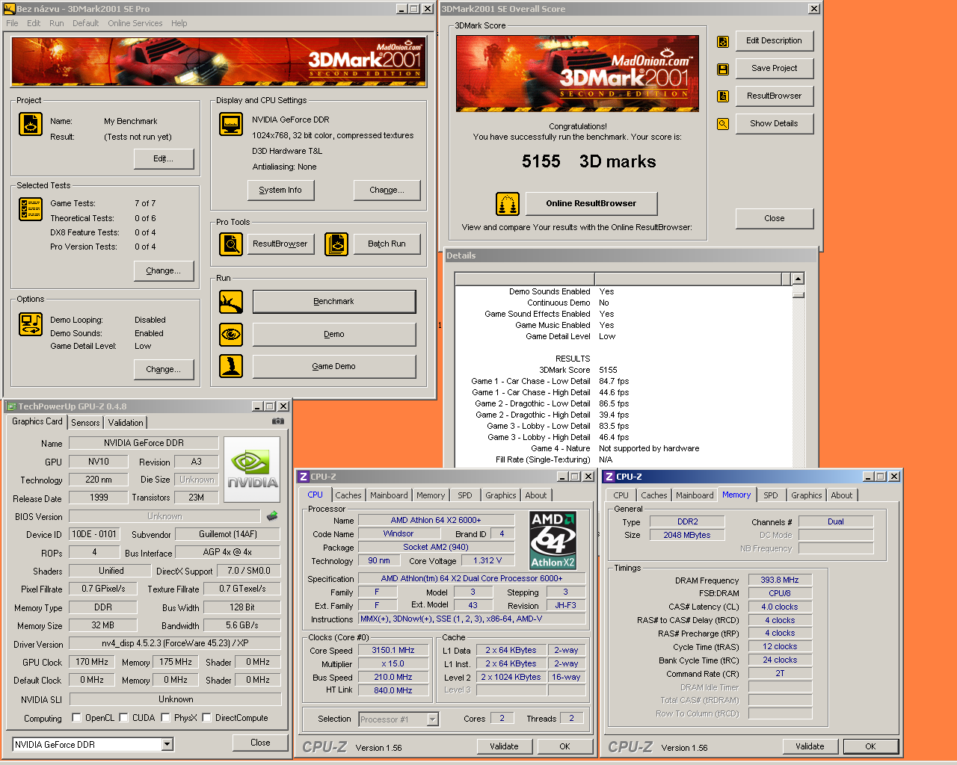Click the icon next to Edit Description
Viewport: 957px width, 765px height.
click(723, 42)
